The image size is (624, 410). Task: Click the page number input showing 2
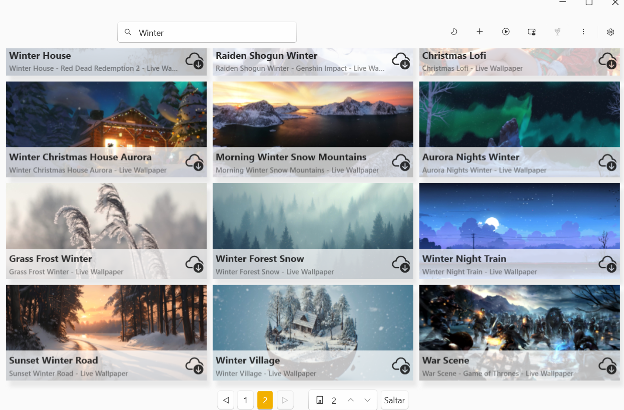[x=334, y=400]
